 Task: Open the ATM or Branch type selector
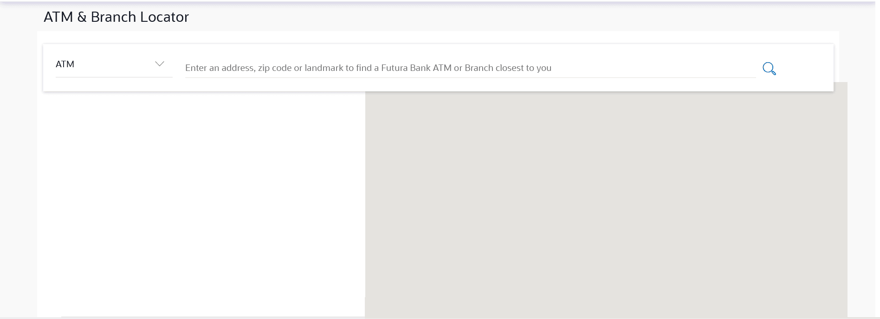[114, 64]
